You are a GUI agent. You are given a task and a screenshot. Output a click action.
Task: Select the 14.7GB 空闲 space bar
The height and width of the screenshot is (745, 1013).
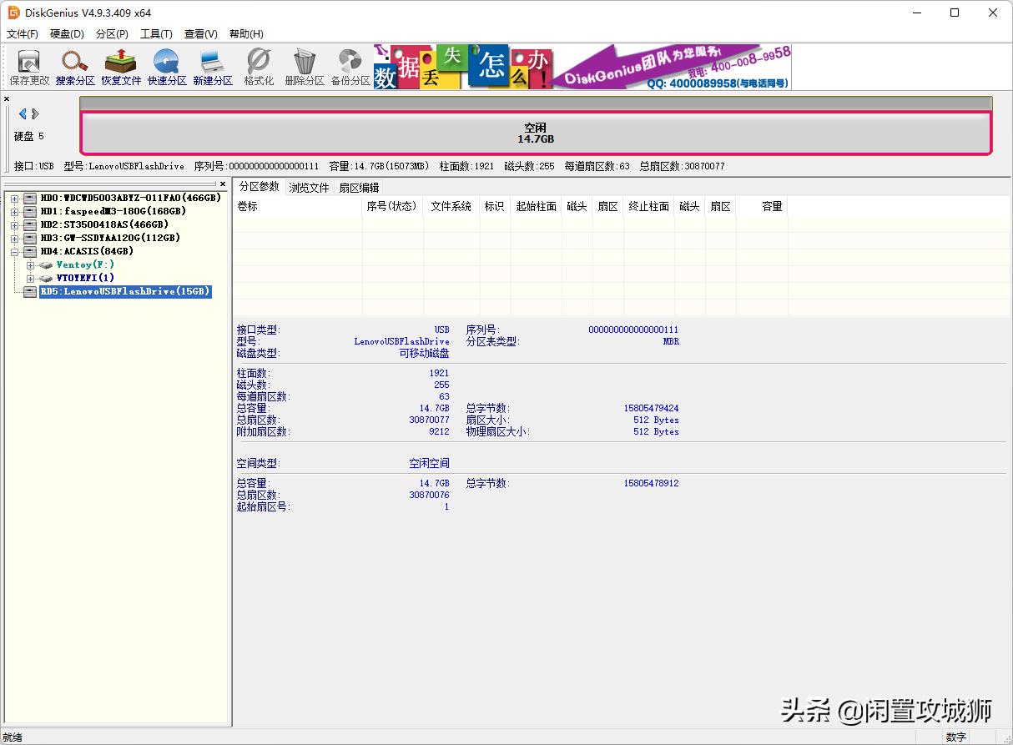535,133
